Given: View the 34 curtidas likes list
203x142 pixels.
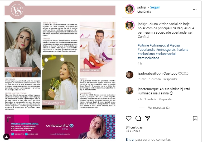Looking at the screenshot, I should pos(134,127).
